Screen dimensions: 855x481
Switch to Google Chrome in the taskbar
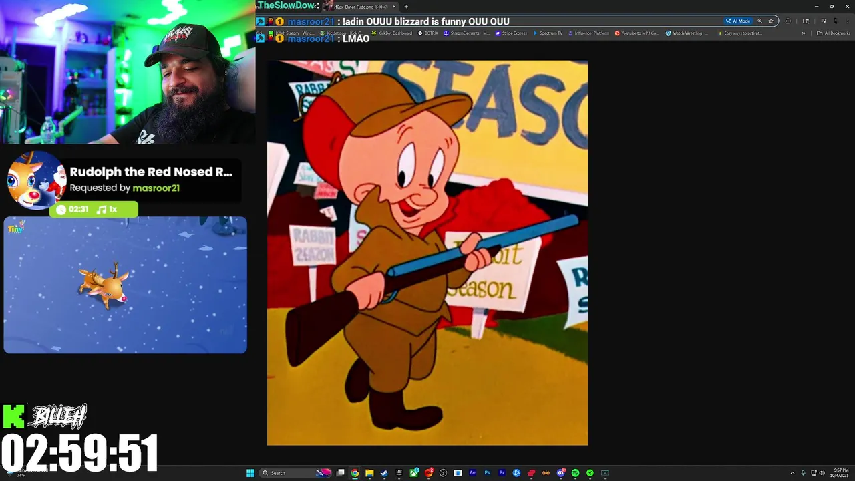click(x=355, y=473)
